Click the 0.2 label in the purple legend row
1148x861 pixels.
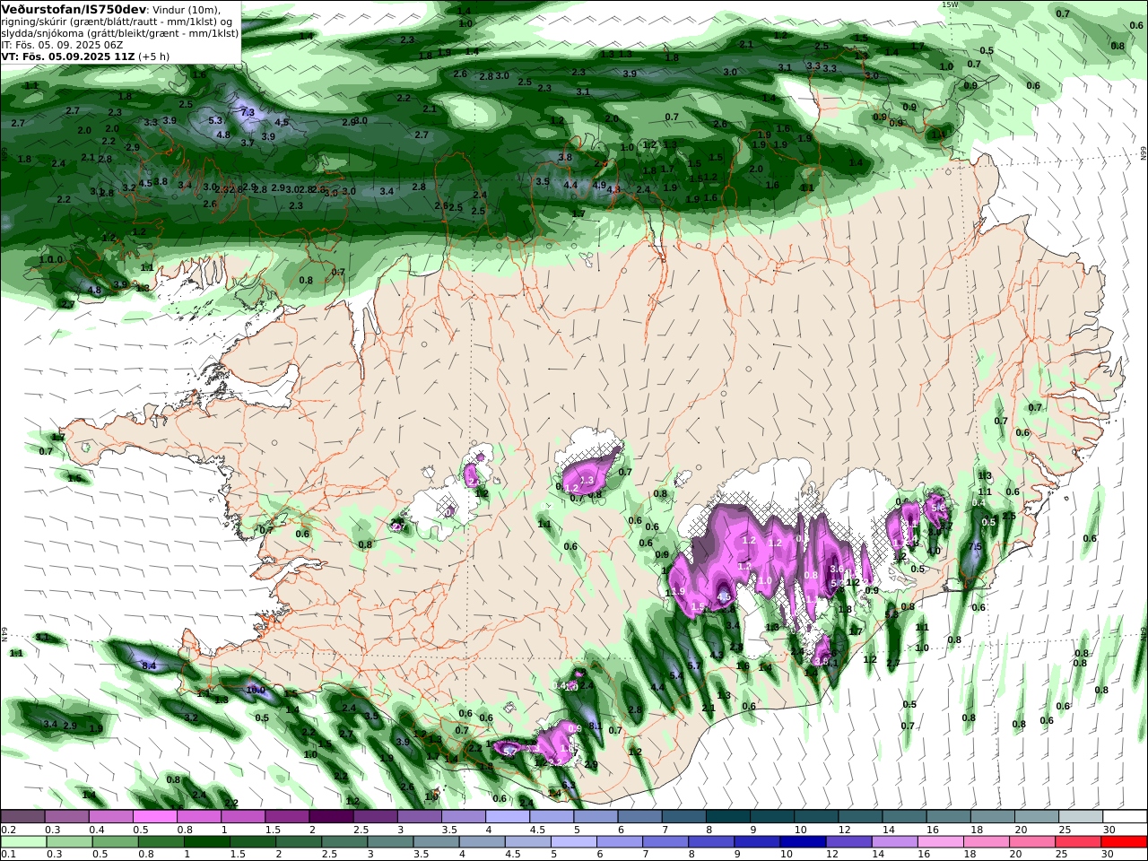(x=7, y=830)
